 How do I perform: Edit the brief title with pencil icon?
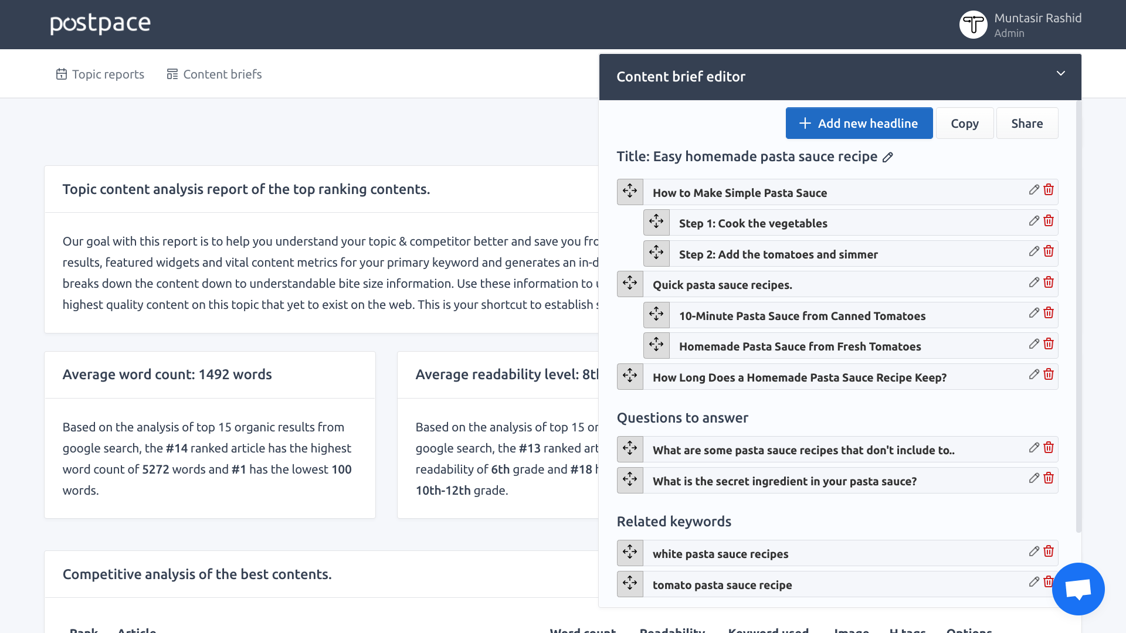(x=888, y=157)
